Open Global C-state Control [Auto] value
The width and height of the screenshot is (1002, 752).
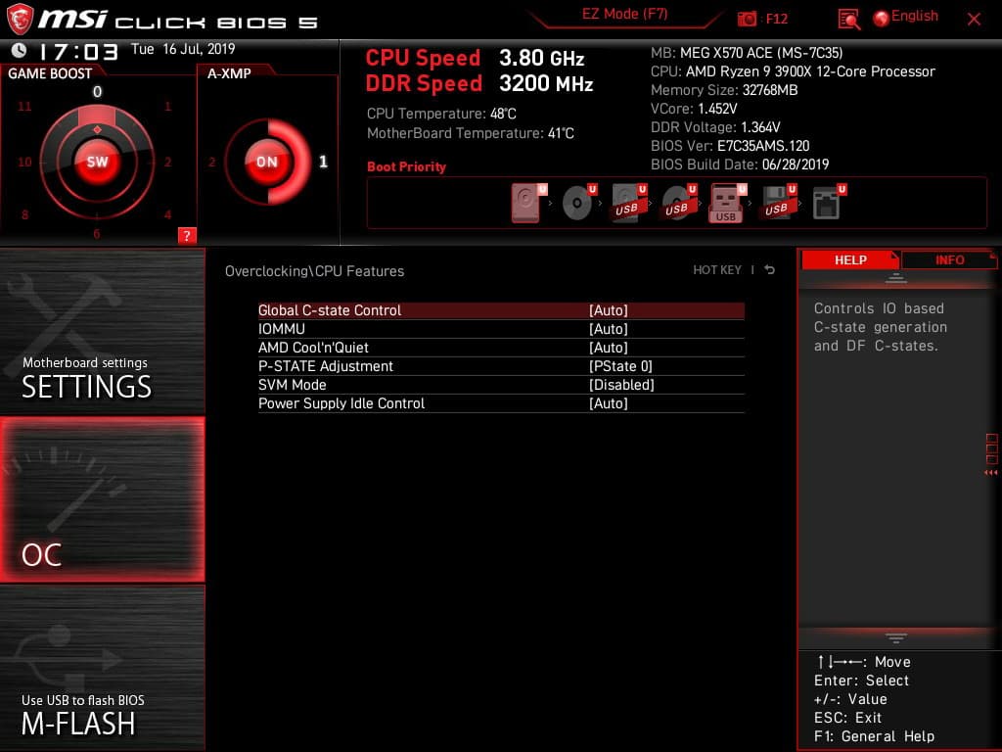click(x=609, y=310)
